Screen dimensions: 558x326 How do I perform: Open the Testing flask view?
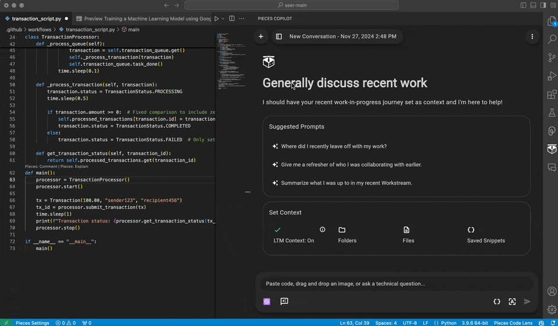552,113
